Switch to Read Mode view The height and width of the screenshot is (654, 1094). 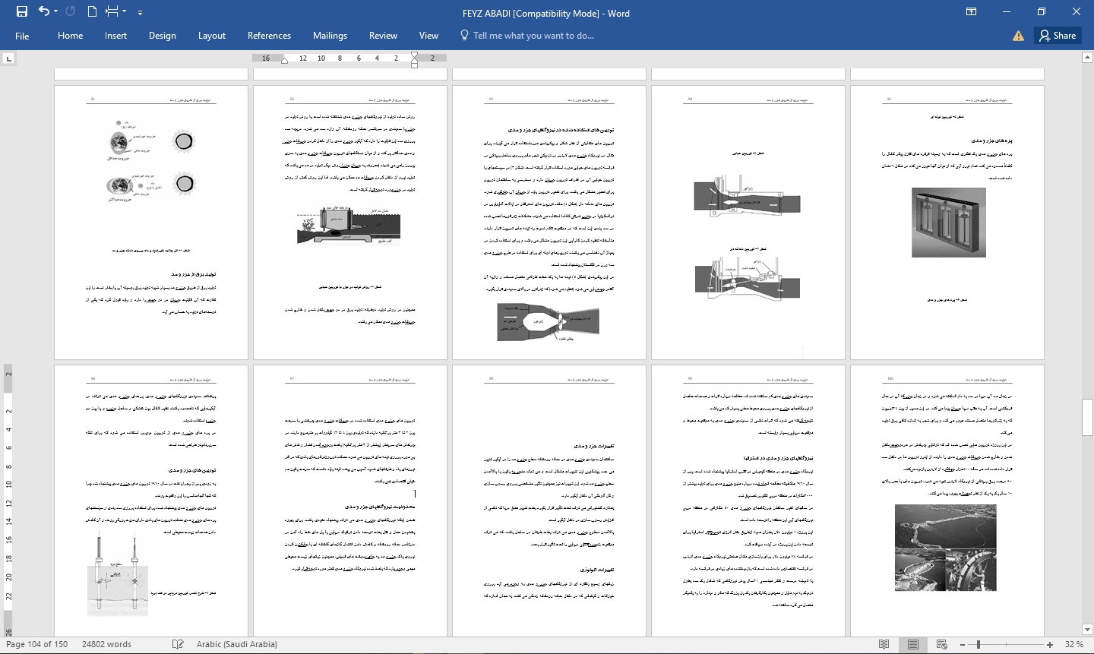884,644
